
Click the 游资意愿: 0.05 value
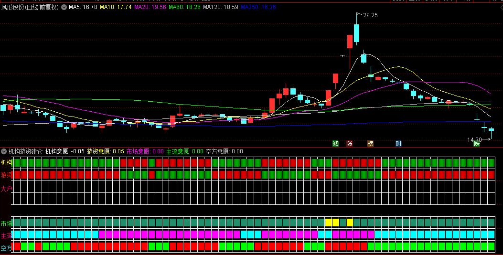coord(105,151)
